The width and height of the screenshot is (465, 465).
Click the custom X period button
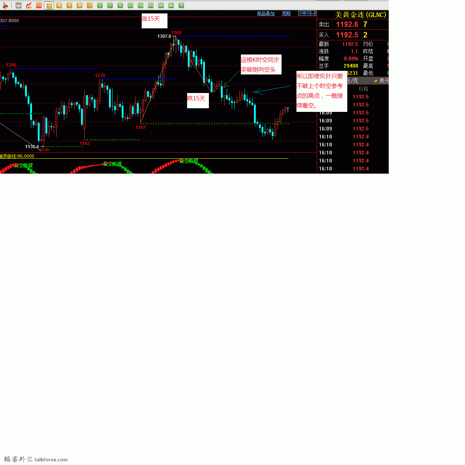coord(90,5)
